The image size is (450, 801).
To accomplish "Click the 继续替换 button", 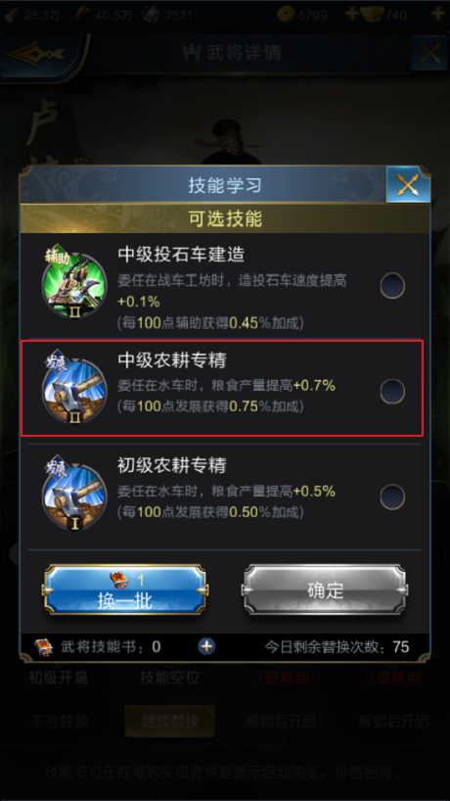I will coord(170,722).
